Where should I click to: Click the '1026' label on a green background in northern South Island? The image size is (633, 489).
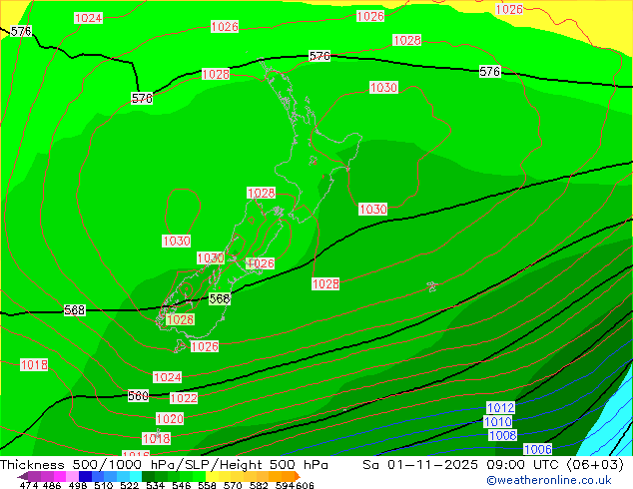[x=261, y=263]
